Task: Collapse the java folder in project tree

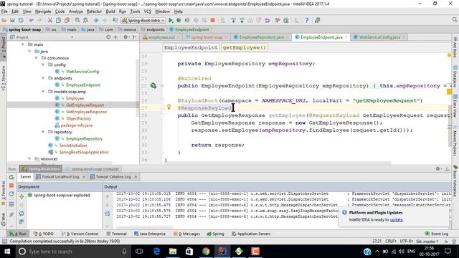Action: pos(29,51)
